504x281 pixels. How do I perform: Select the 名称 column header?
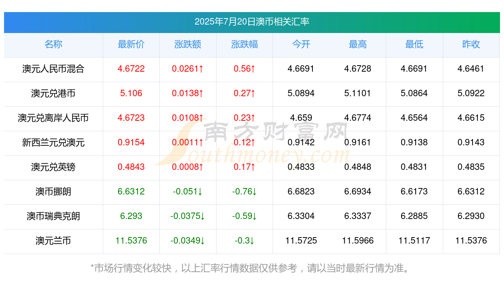click(x=53, y=44)
